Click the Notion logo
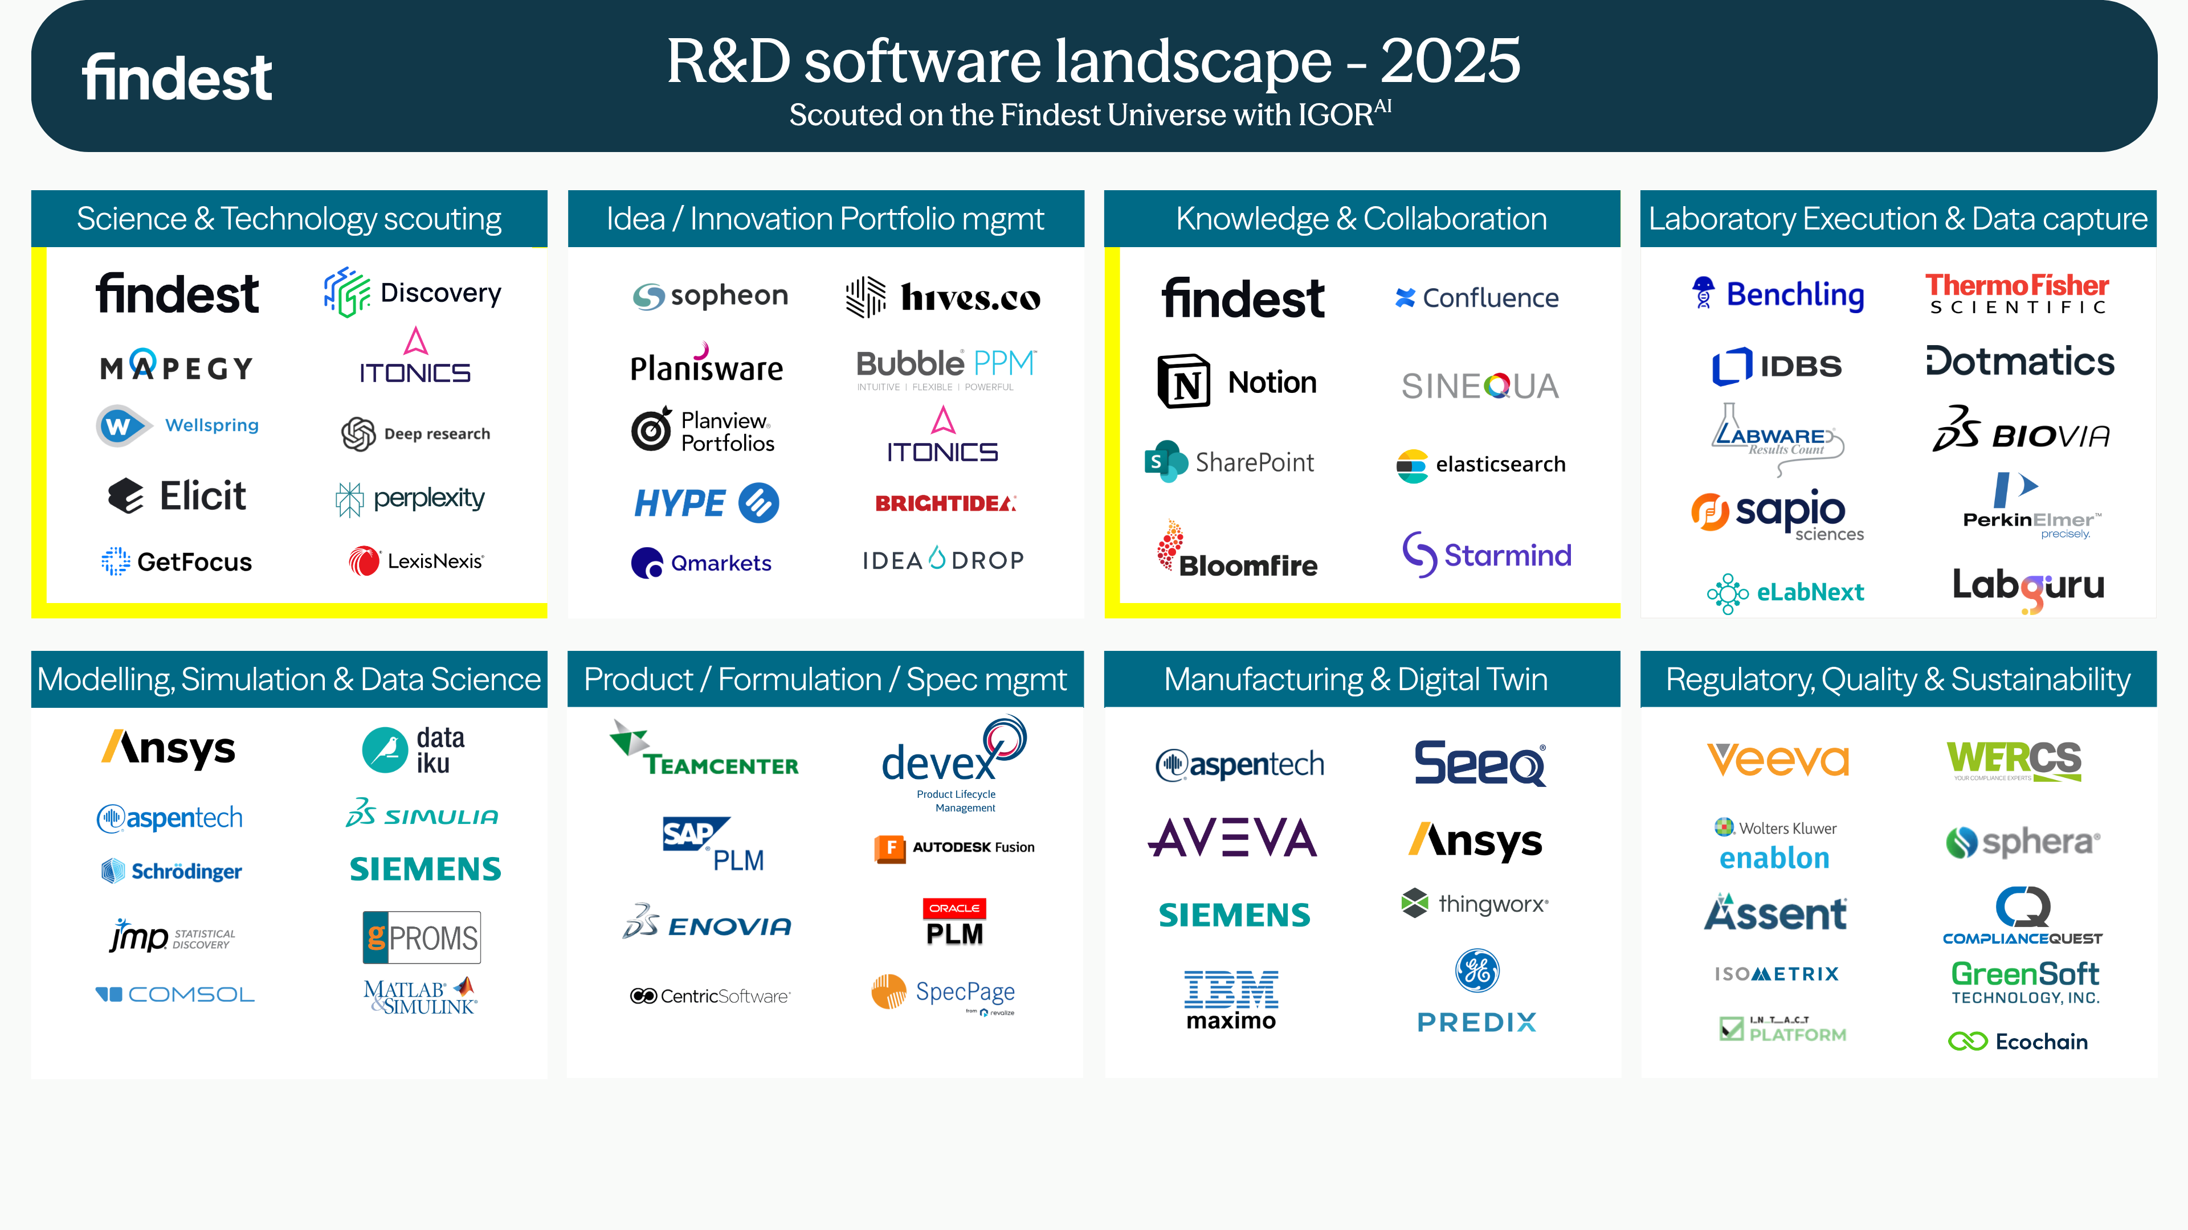Viewport: 2188px width, 1230px height. coord(1236,382)
